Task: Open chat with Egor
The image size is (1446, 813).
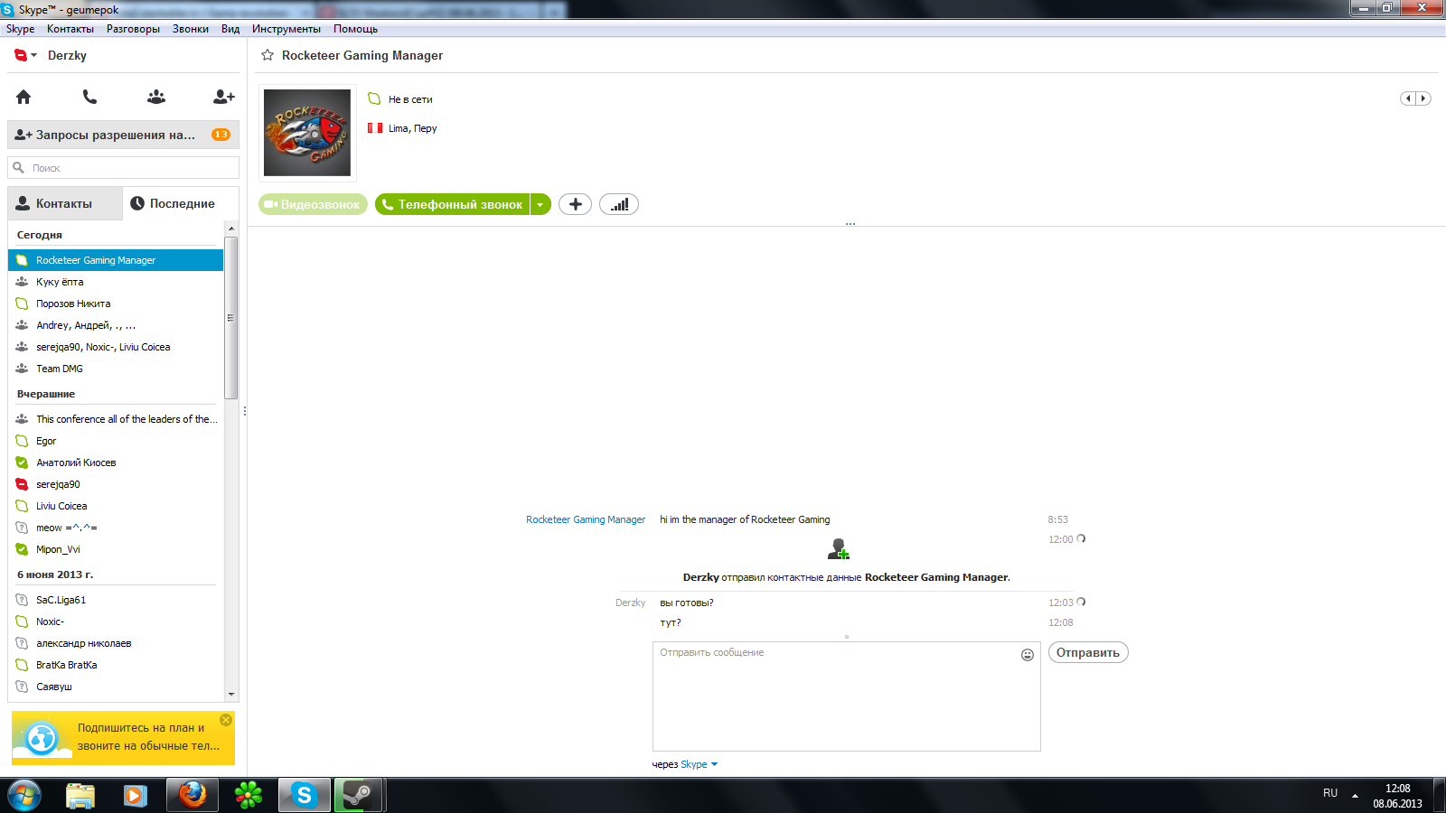Action: coord(116,441)
